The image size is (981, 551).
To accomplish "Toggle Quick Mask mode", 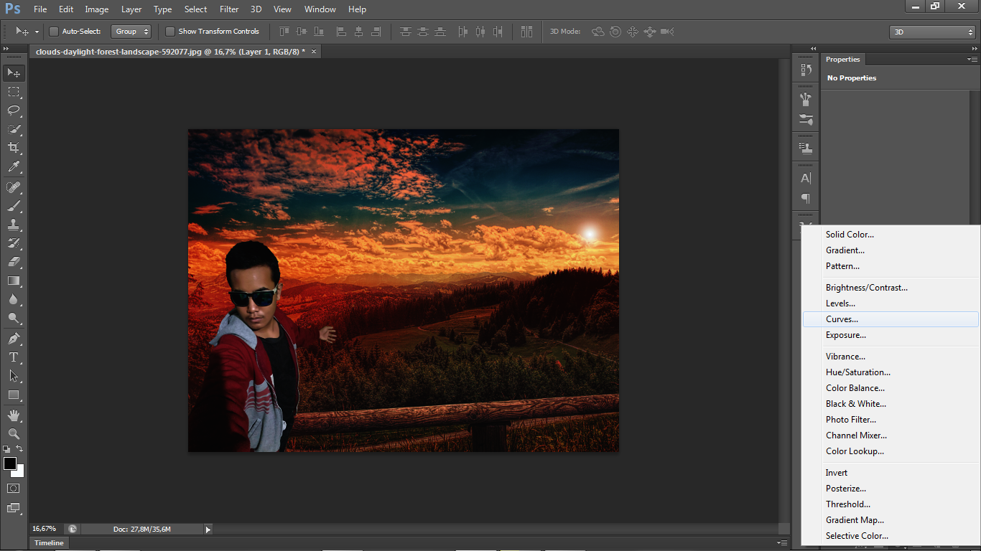I will point(14,488).
